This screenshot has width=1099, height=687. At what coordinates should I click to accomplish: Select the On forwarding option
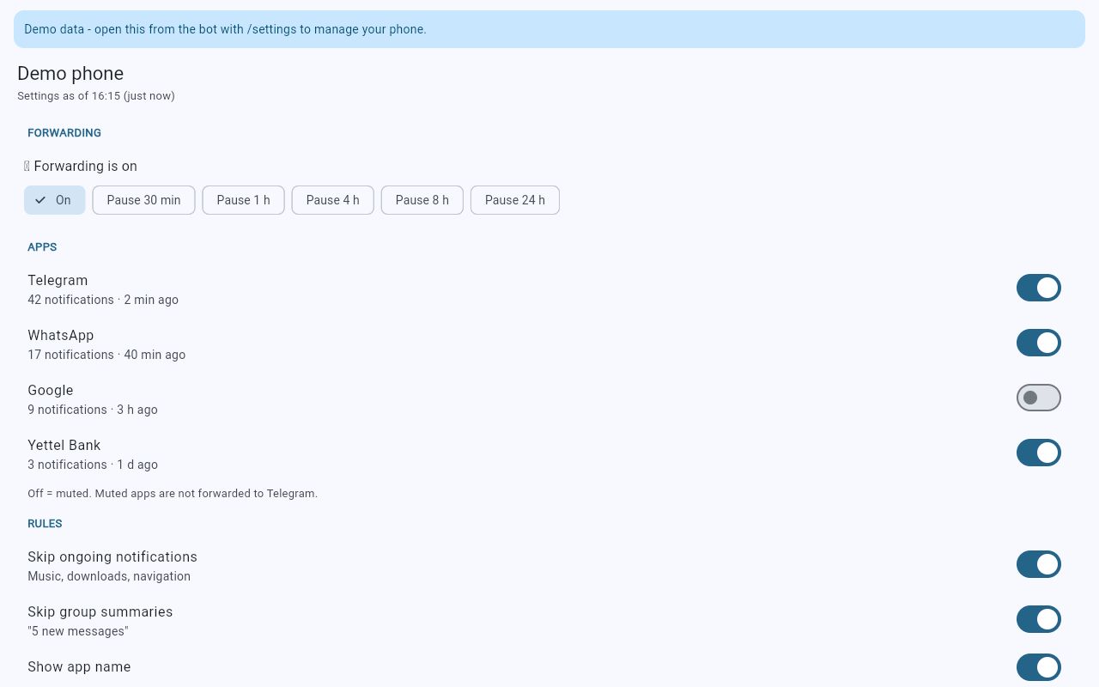[x=55, y=200]
